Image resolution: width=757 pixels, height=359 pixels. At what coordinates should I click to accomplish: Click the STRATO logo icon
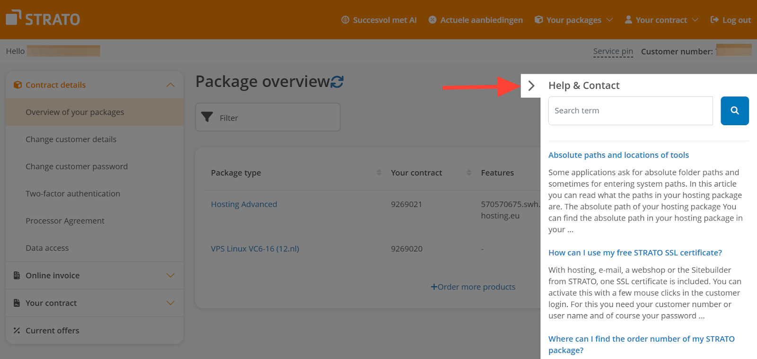(x=14, y=17)
